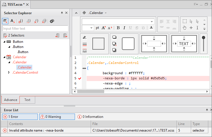Image resolution: width=212 pixels, height=137 pixels.
Task: Click the Input filter text field
Action: tap(35, 29)
